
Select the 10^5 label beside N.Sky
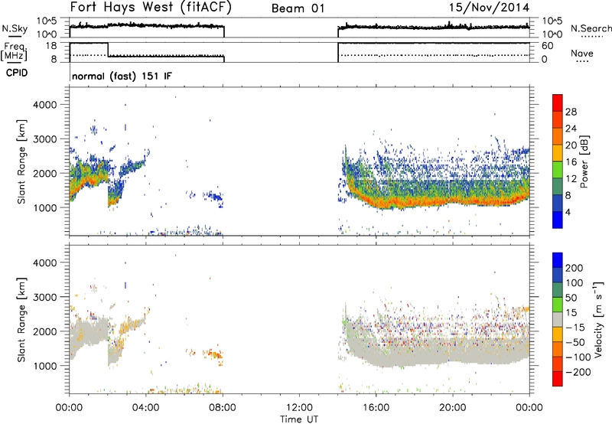[x=47, y=21]
